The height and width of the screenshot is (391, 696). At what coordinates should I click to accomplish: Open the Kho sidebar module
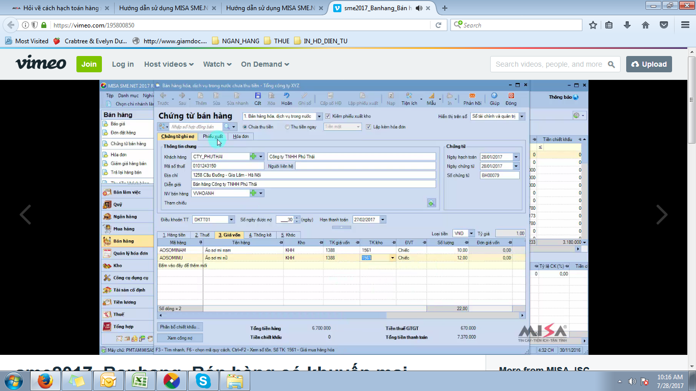pos(127,265)
